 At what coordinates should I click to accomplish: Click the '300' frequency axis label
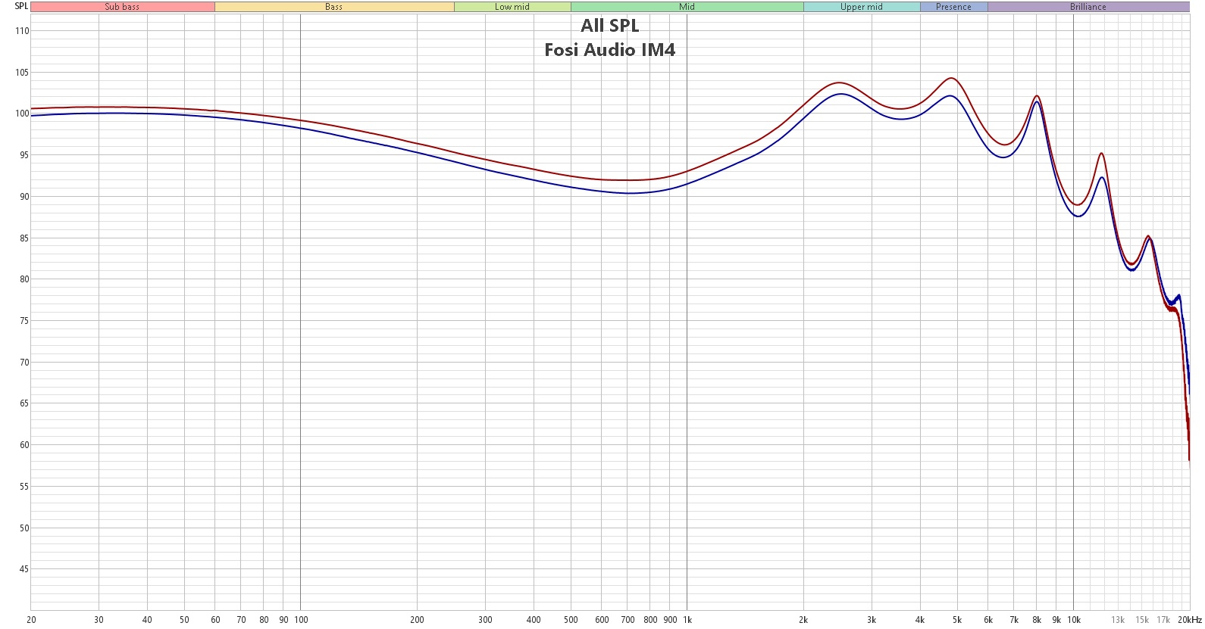coord(485,620)
